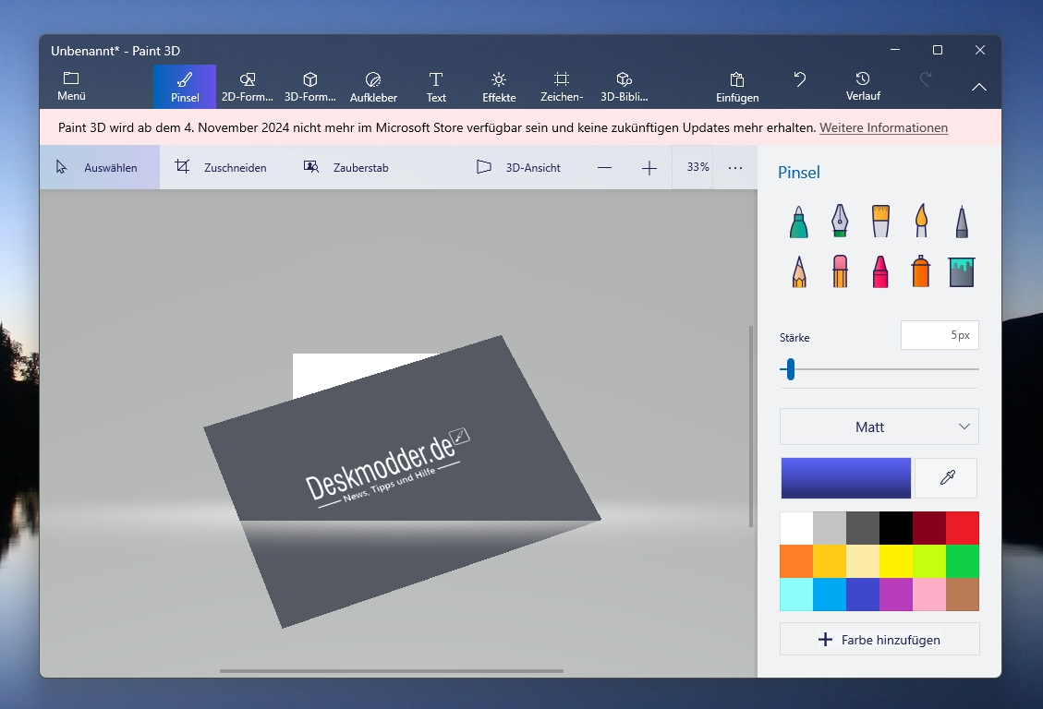Zoom in with the plus button
The width and height of the screenshot is (1043, 709).
649,168
